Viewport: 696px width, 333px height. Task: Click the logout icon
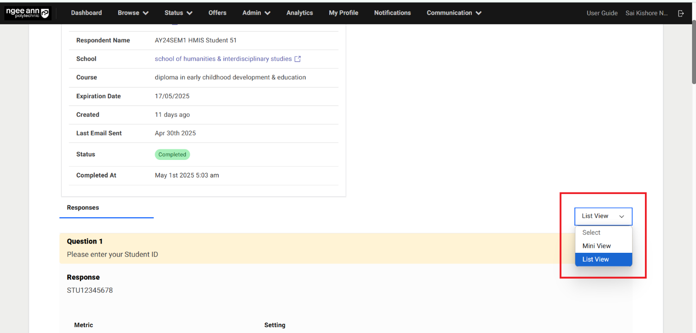tap(681, 13)
